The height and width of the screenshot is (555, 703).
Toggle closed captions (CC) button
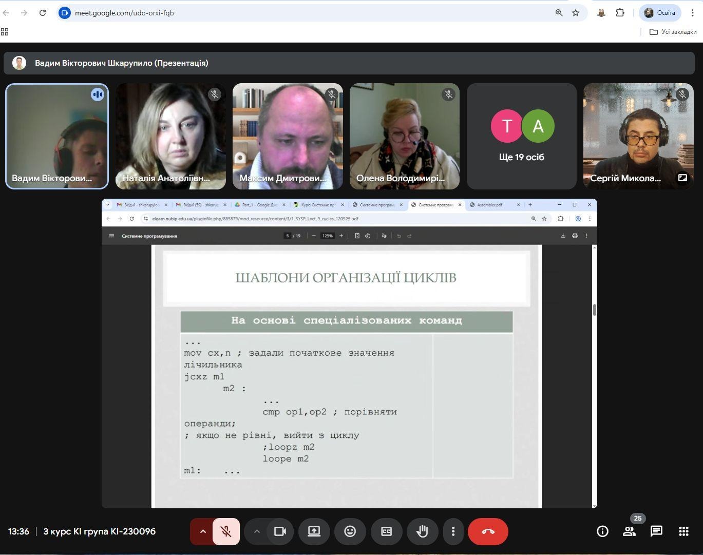coord(386,531)
